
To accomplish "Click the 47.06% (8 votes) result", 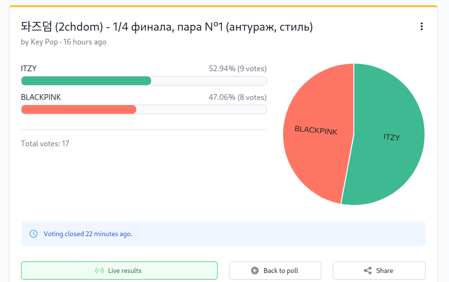I will coord(237,98).
